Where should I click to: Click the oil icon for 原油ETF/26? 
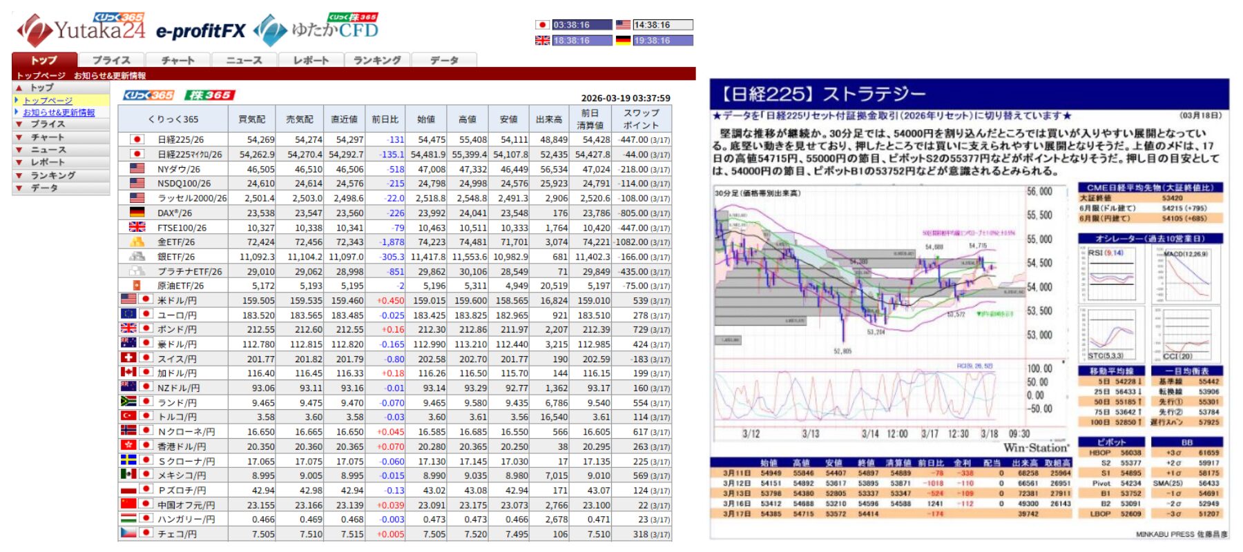pyautogui.click(x=137, y=286)
